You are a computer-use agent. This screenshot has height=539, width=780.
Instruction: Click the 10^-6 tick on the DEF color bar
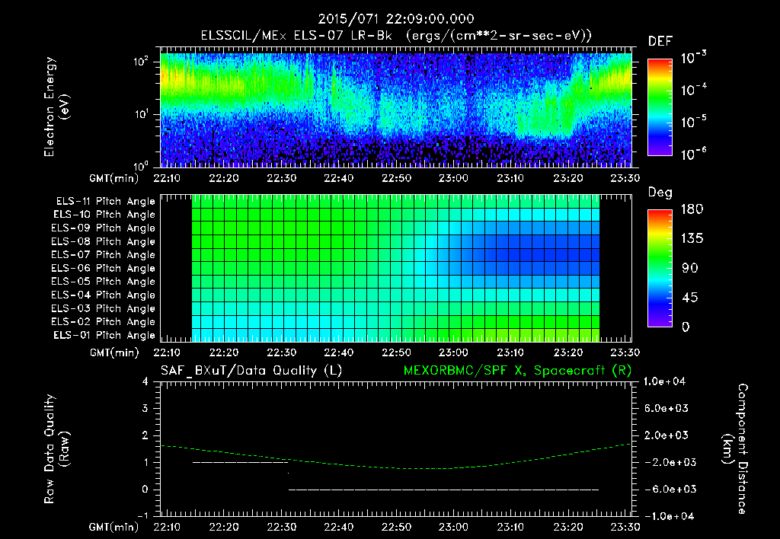[x=693, y=154]
